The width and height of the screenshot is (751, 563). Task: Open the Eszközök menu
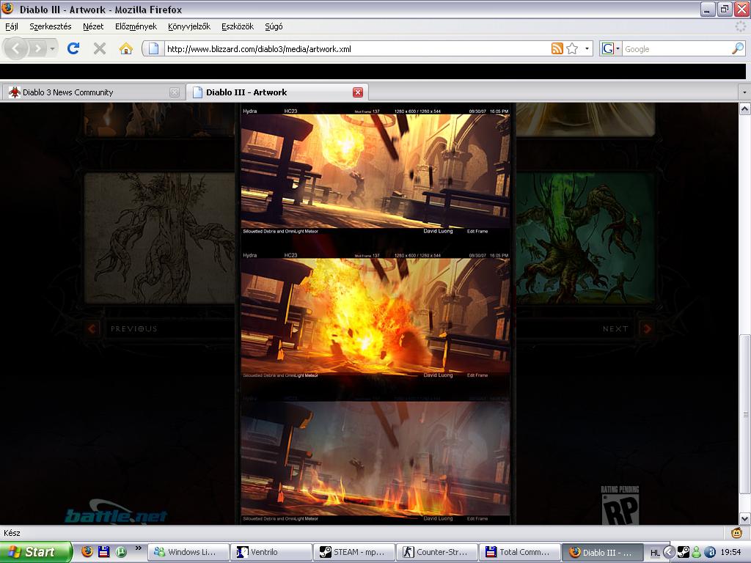238,26
